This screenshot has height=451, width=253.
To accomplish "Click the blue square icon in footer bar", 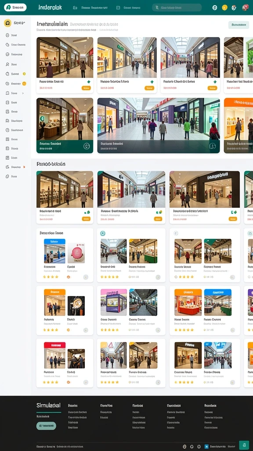I will [x=206, y=447].
